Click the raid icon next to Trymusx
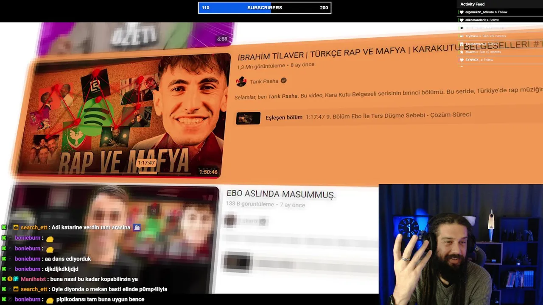Screen dimensions: 543x305 click(x=462, y=36)
